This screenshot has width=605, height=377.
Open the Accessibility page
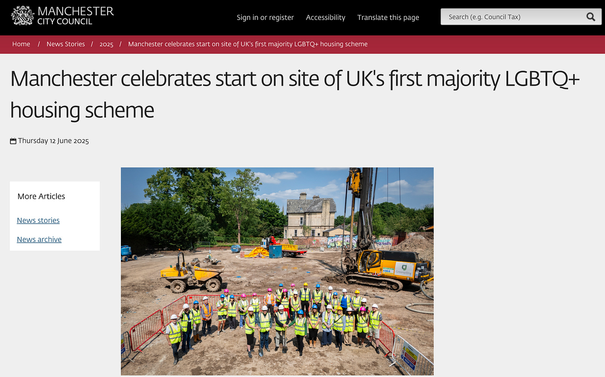325,17
